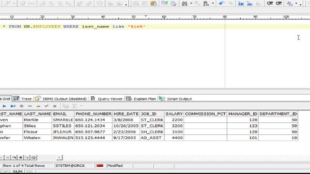Click the FIRST_NAME column header

(11, 114)
